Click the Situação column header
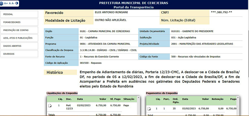The width and height of the screenshot is (249, 116). 129,99
